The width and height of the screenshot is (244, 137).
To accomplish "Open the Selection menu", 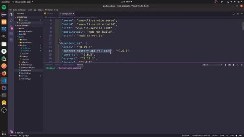I will [22, 10].
